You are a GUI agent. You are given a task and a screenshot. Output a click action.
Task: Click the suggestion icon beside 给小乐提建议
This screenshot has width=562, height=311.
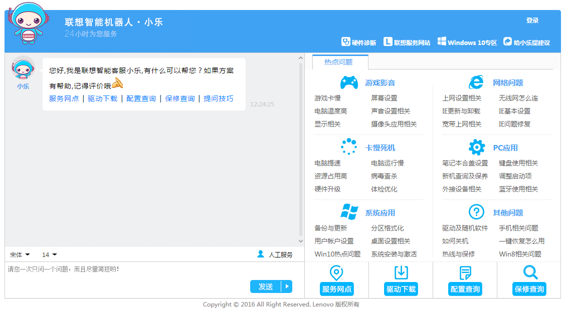(507, 41)
